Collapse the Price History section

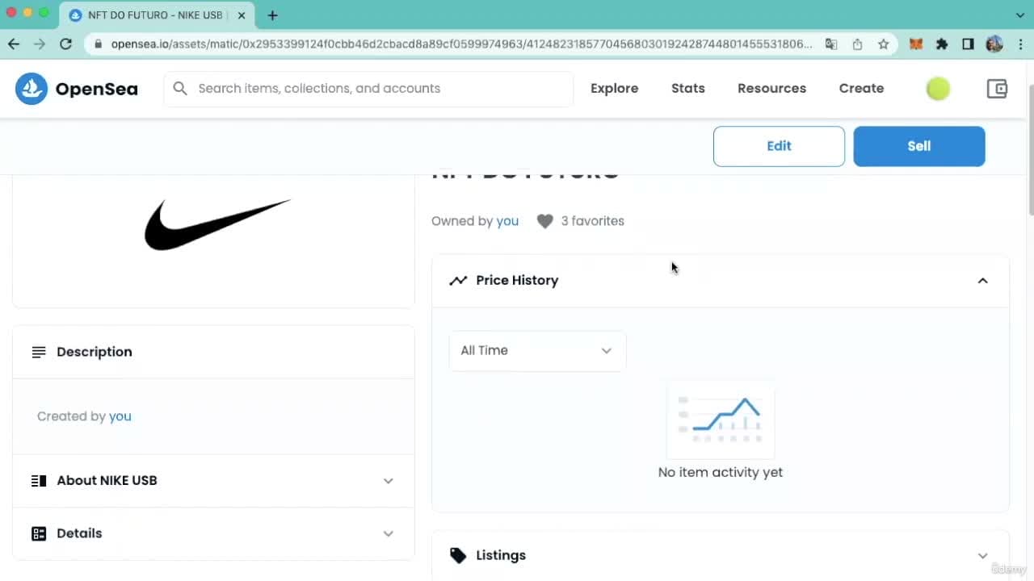pos(982,281)
